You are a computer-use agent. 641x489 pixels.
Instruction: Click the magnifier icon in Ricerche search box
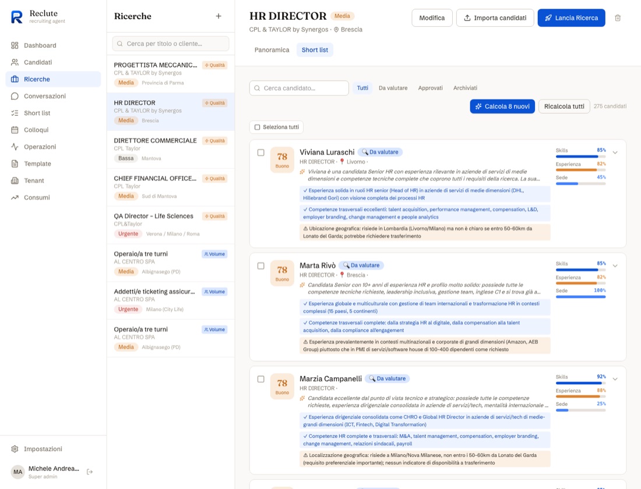[120, 44]
